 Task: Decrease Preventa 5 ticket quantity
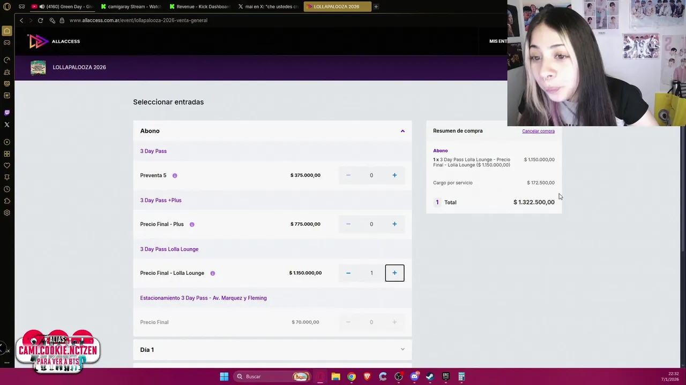click(348, 175)
